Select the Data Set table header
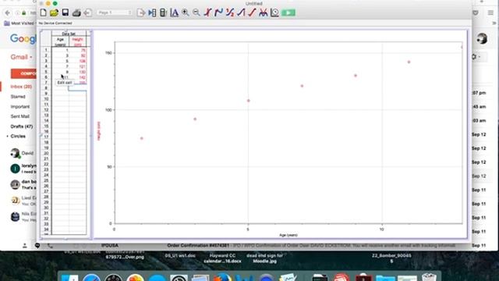The image size is (499, 281). [x=69, y=34]
